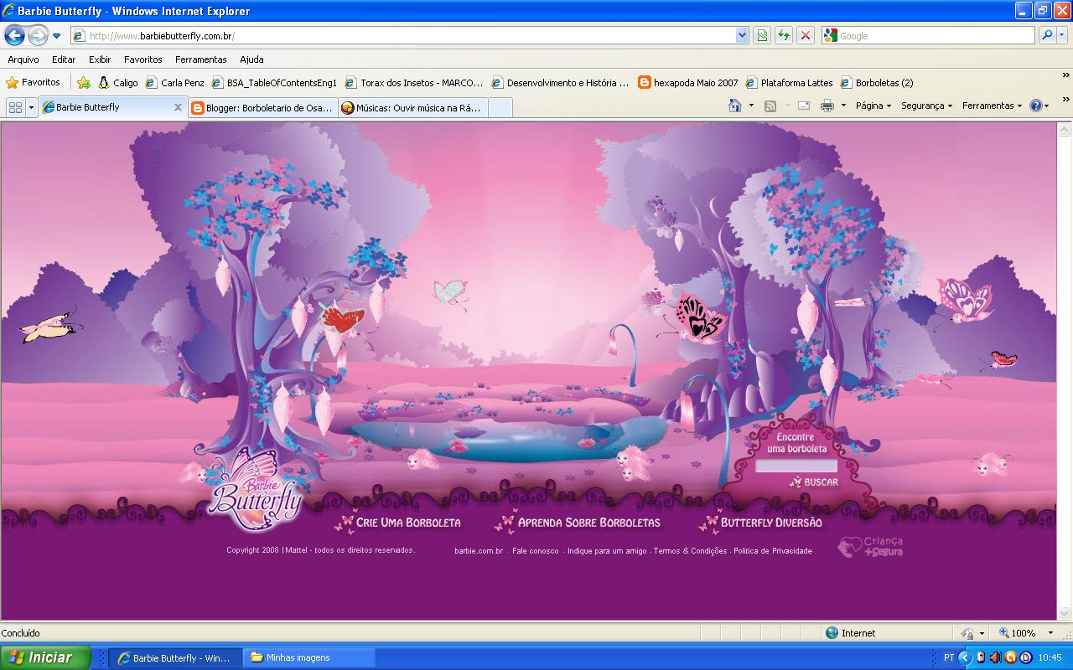The width and height of the screenshot is (1073, 670).
Task: Expand the Print options dropdown arrow
Action: (843, 106)
